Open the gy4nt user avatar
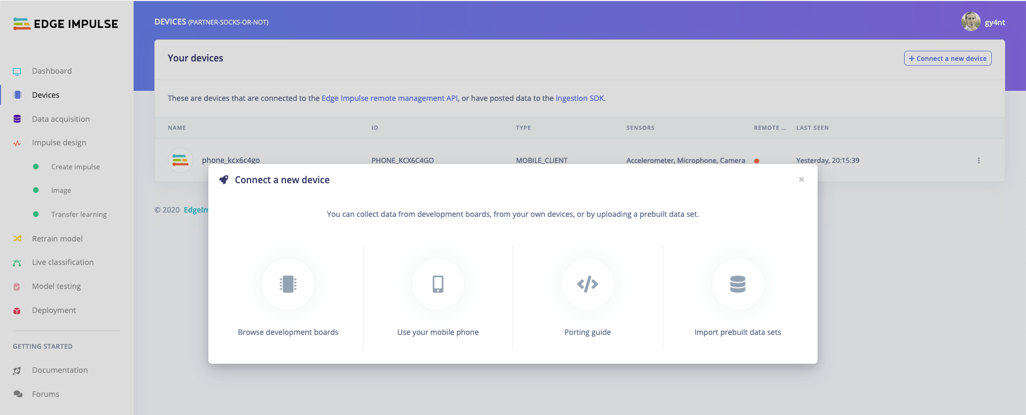 point(970,22)
